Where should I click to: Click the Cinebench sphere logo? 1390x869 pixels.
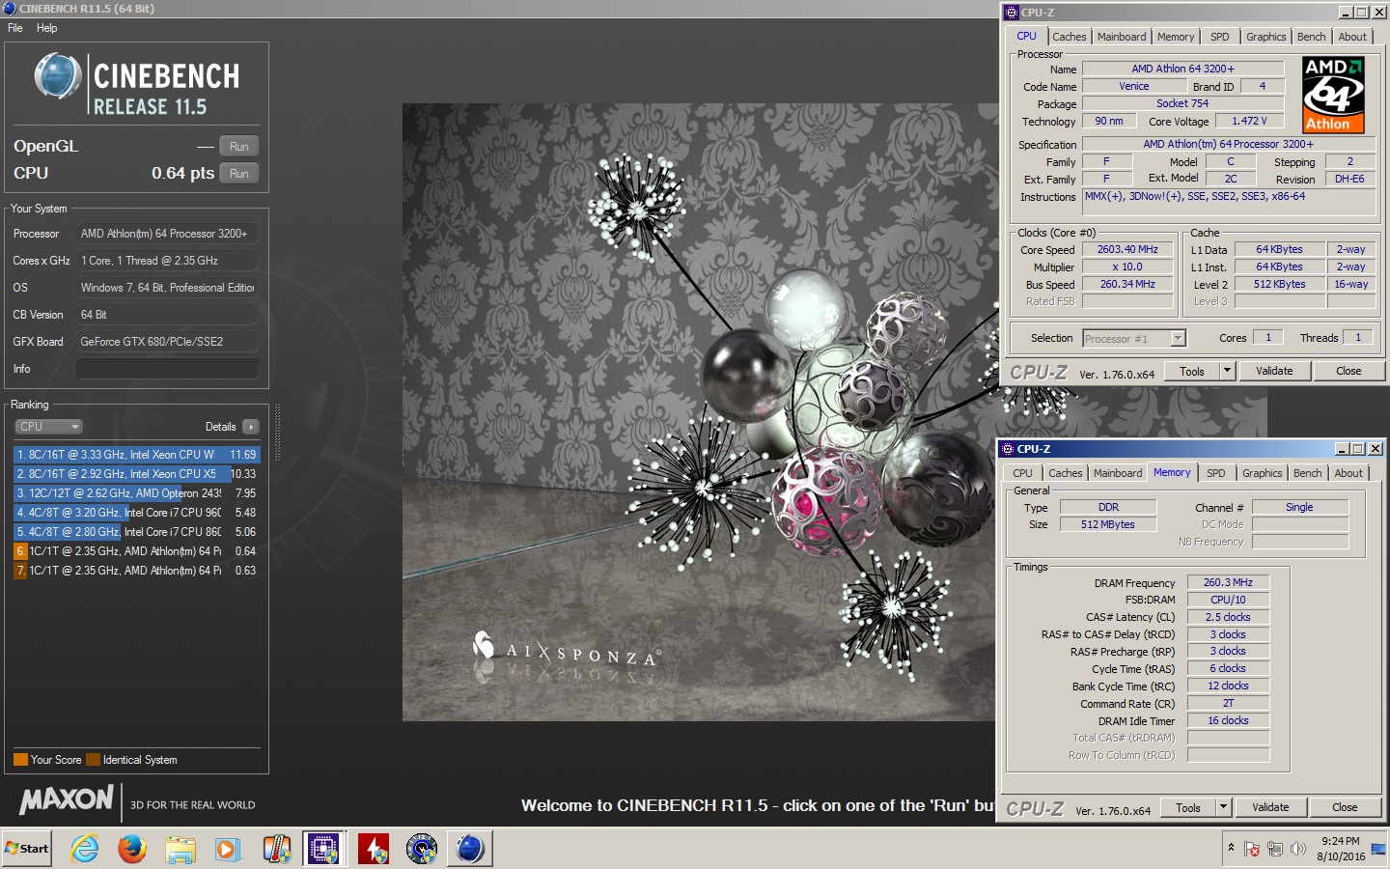pyautogui.click(x=58, y=76)
